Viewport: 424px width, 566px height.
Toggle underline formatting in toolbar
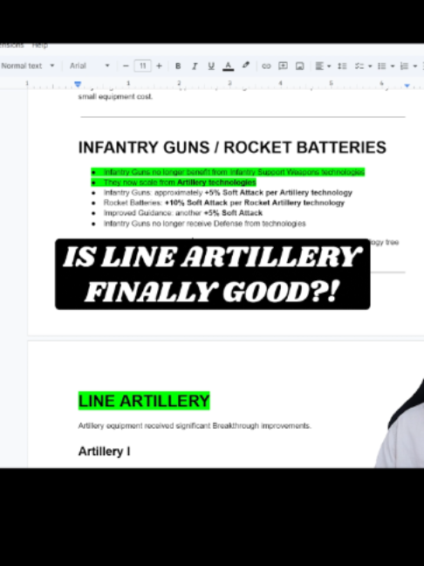tap(211, 66)
